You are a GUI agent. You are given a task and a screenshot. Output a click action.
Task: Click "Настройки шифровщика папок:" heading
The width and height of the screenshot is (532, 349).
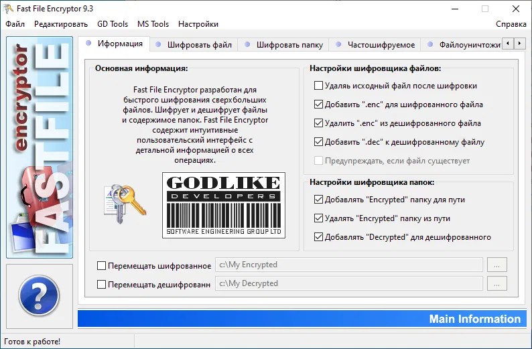pos(372,182)
